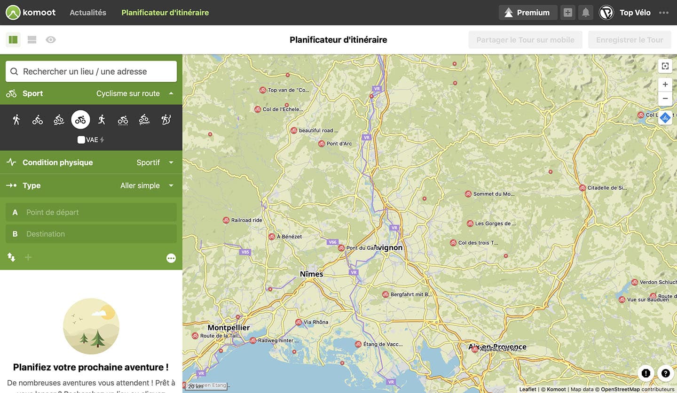The height and width of the screenshot is (393, 677).
Task: Open the Type Aller simple dropdown
Action: (91, 185)
